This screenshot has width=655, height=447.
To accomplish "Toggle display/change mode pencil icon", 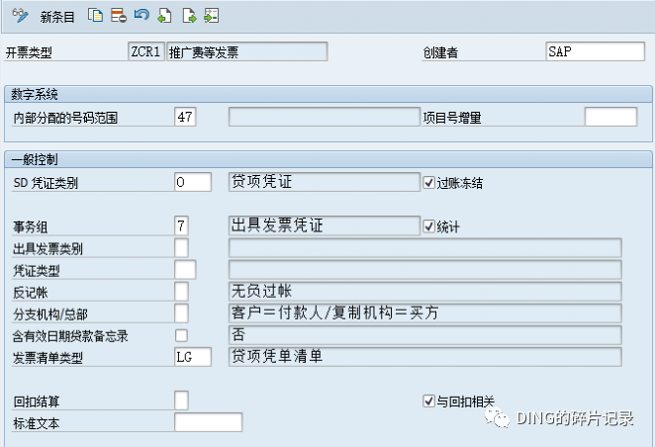I will point(20,16).
